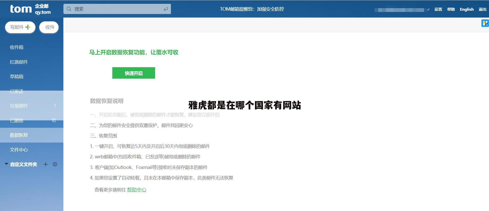Open 设置 in top bar

point(438,9)
